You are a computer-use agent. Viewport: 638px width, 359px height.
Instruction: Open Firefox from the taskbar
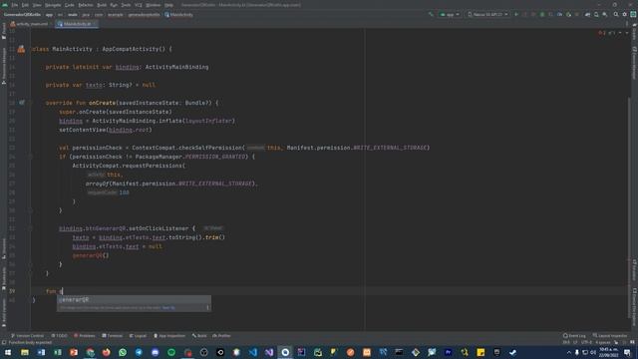click(107, 352)
